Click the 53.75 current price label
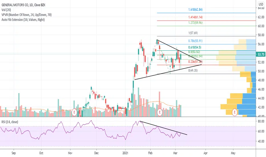Viewport: 266px width, 157px height. tap(261, 54)
